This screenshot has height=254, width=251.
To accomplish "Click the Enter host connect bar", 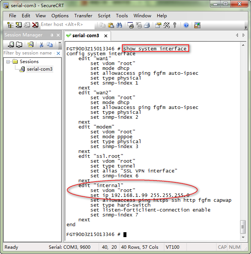I will (67, 25).
